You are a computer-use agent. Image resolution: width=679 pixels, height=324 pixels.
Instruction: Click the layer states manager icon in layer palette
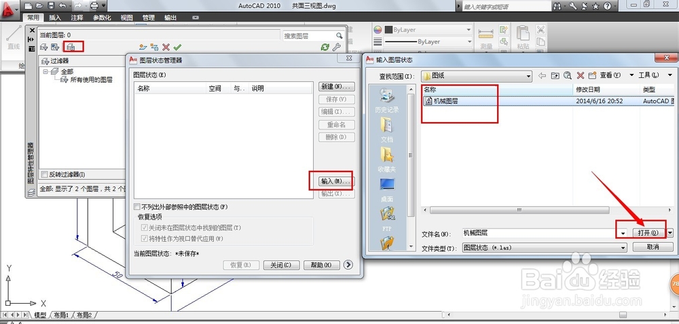point(71,47)
